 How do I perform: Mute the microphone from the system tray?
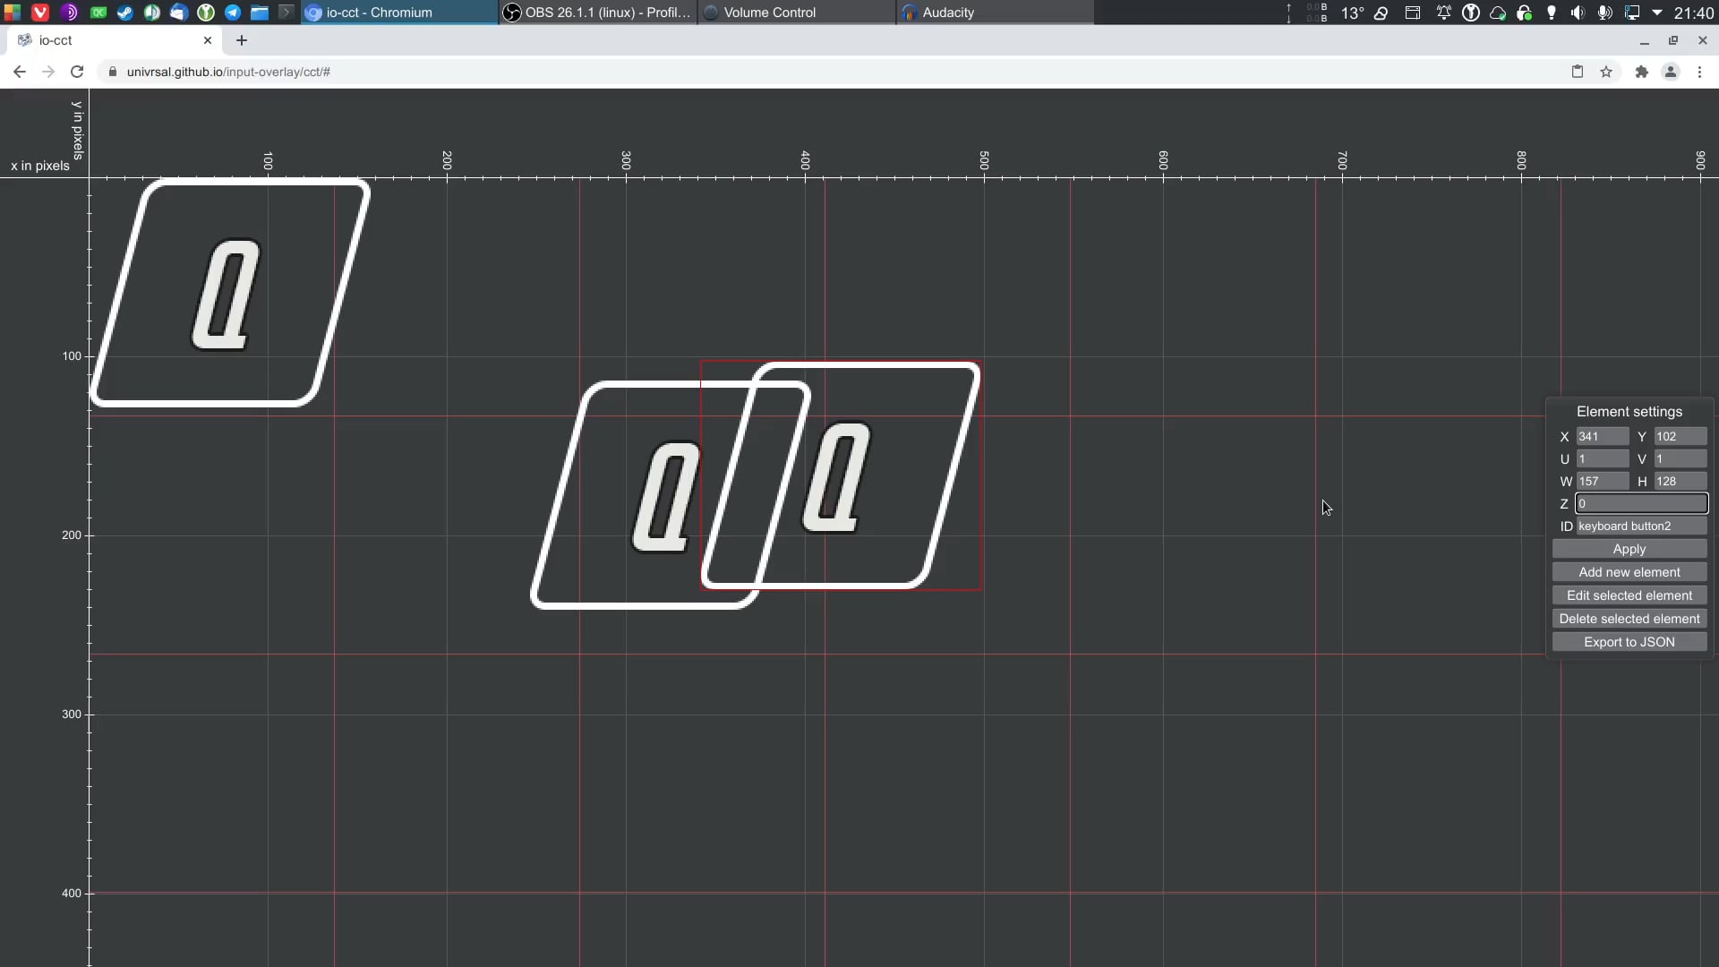1604,13
